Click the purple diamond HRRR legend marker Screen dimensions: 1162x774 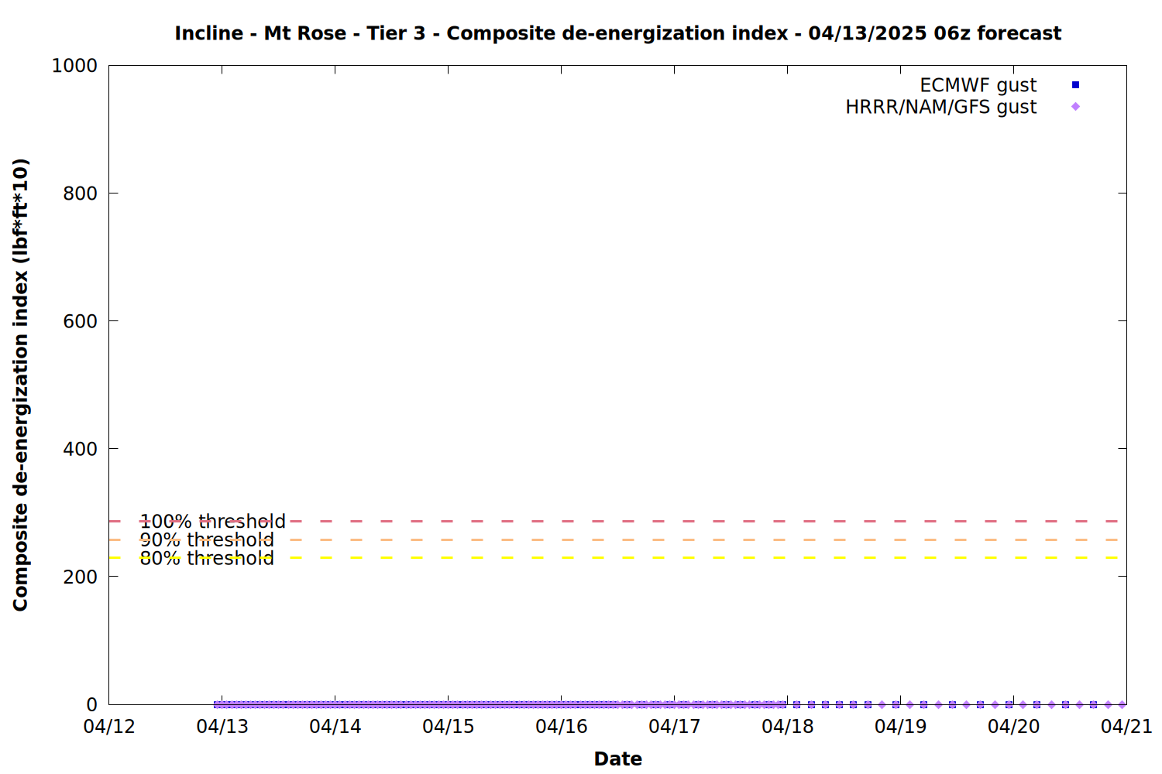point(1075,107)
